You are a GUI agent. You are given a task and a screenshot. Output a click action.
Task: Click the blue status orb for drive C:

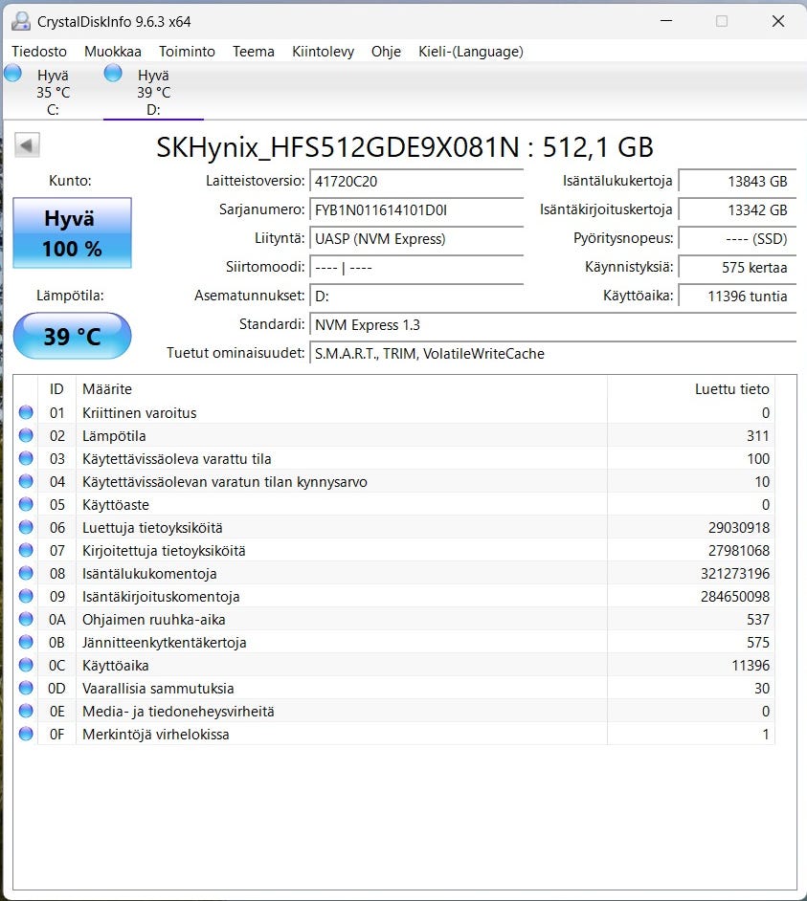12,73
